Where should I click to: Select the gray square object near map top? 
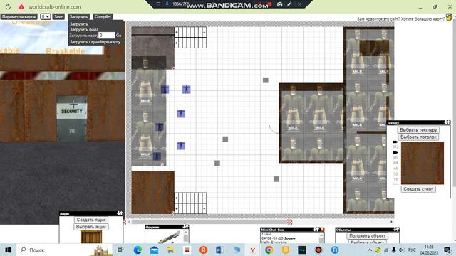(266, 80)
